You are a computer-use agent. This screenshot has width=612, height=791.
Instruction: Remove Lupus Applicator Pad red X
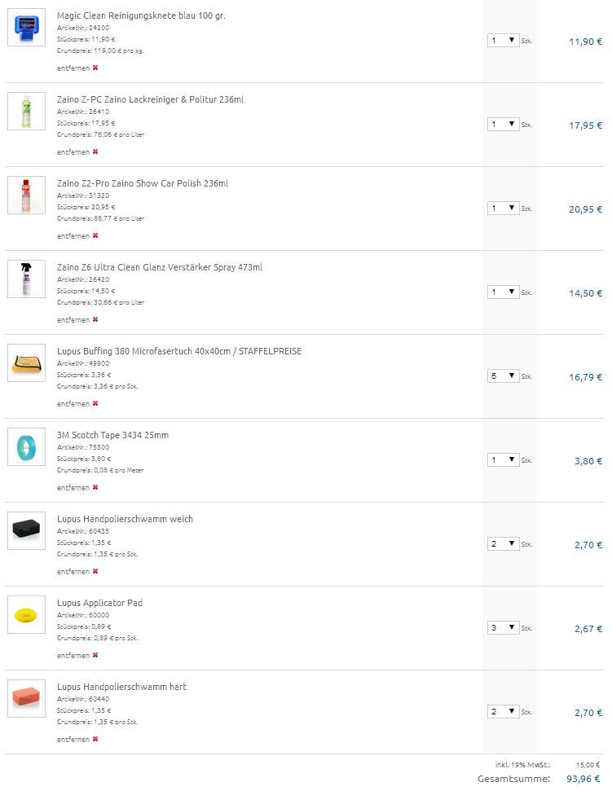click(x=95, y=656)
